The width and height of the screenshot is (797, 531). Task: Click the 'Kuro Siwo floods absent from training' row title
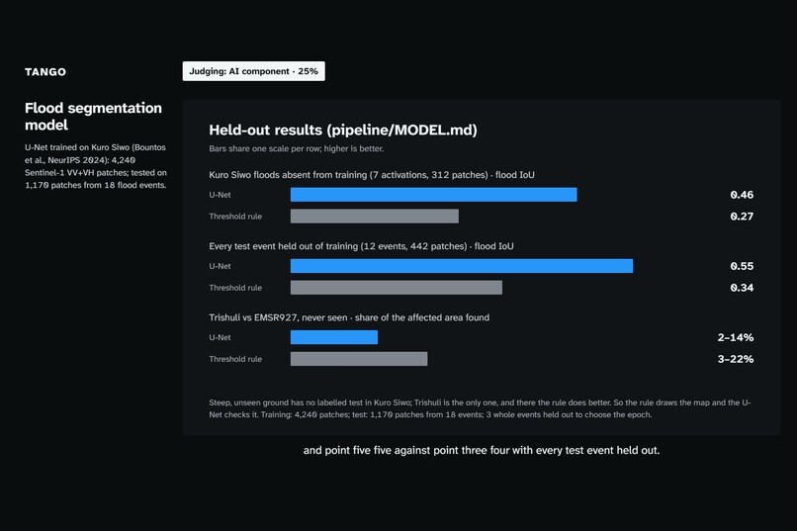[372, 175]
